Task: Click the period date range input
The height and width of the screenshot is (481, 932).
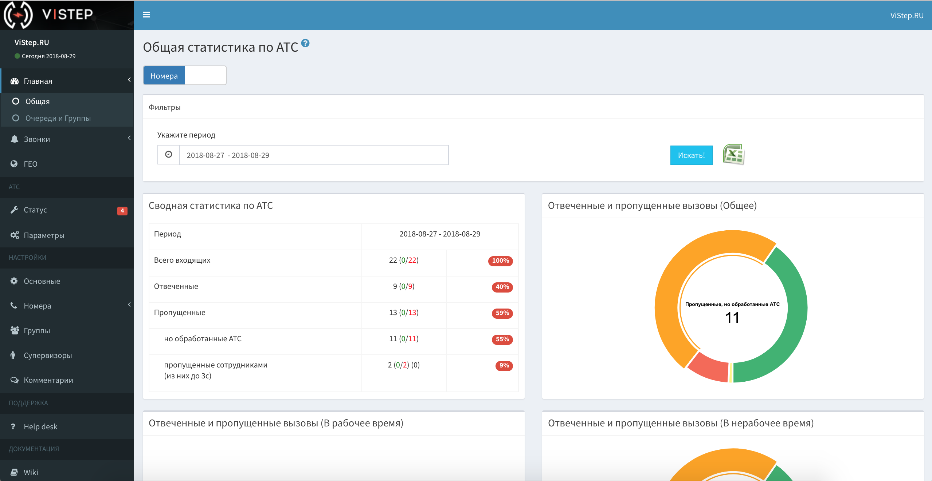Action: (x=314, y=155)
